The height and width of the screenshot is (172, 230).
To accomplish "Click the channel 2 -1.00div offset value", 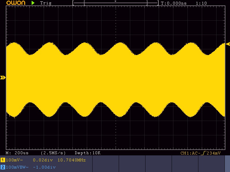I will pos(44,167).
